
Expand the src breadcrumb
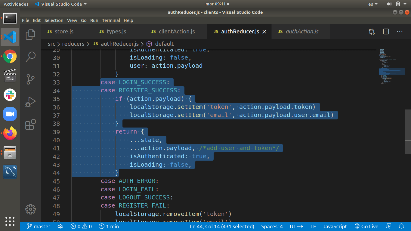point(51,44)
